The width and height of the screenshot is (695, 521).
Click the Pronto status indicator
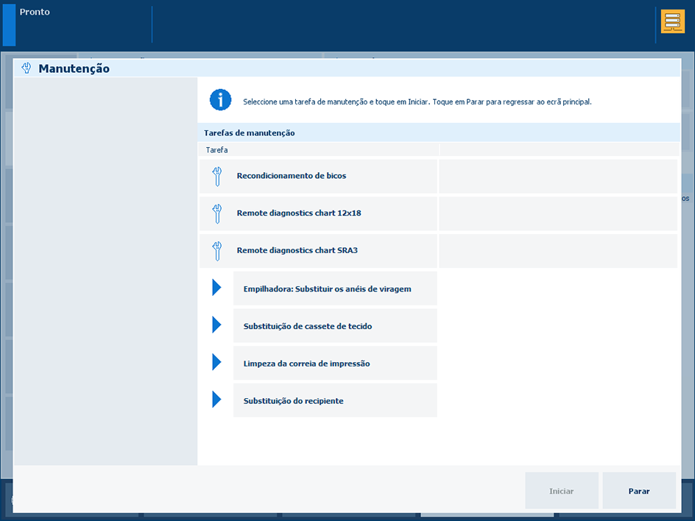click(x=35, y=12)
